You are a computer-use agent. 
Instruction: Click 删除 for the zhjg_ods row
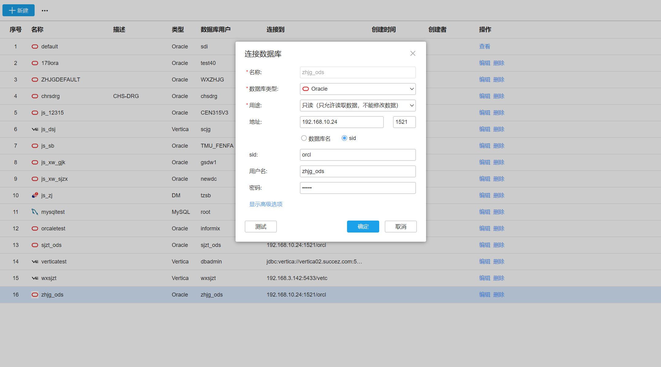click(499, 295)
